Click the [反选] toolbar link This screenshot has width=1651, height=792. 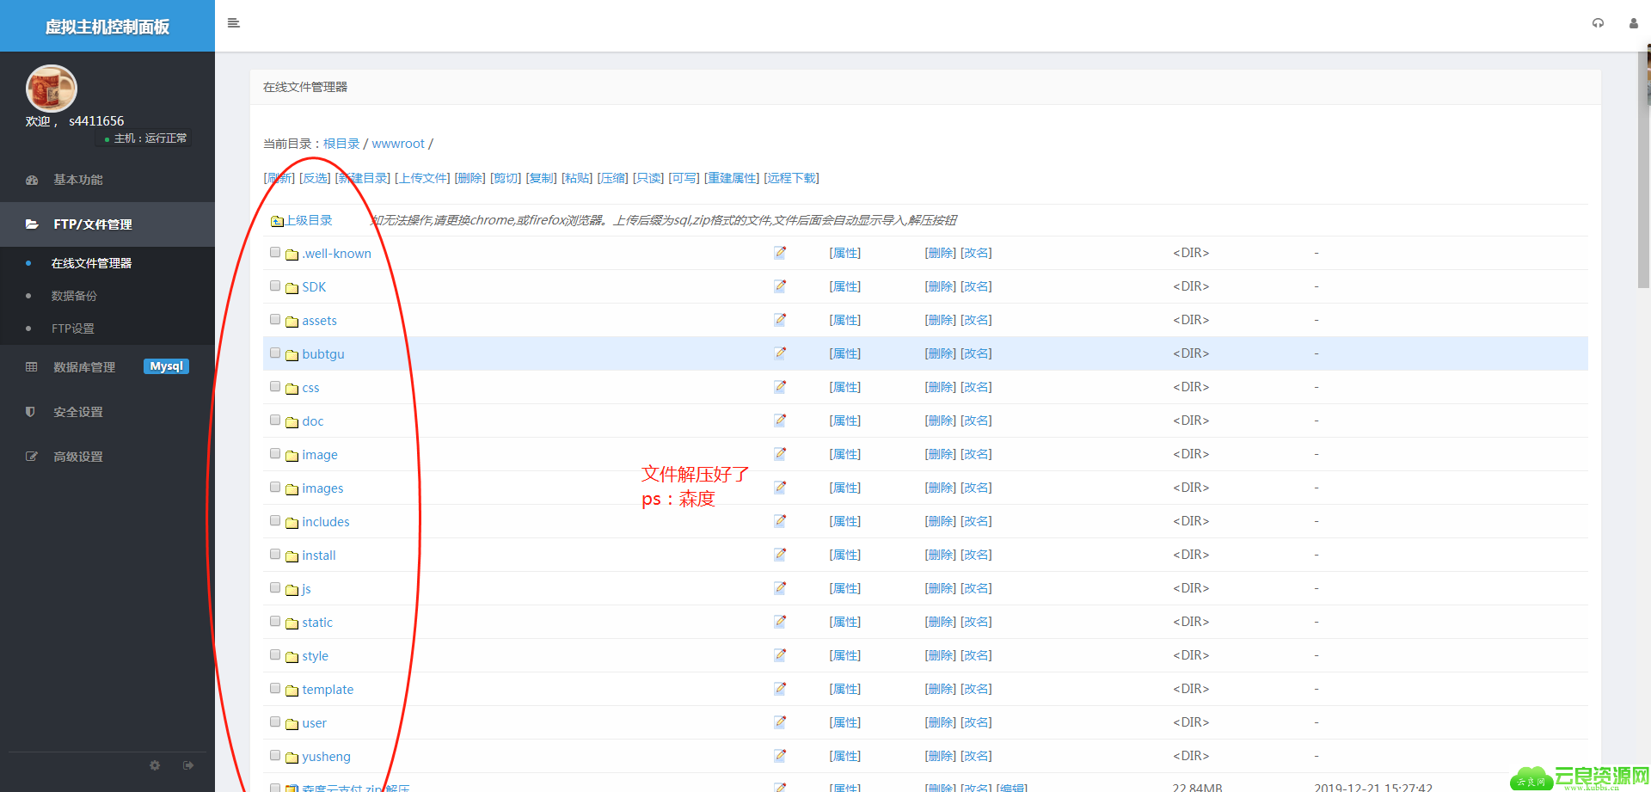tap(315, 178)
